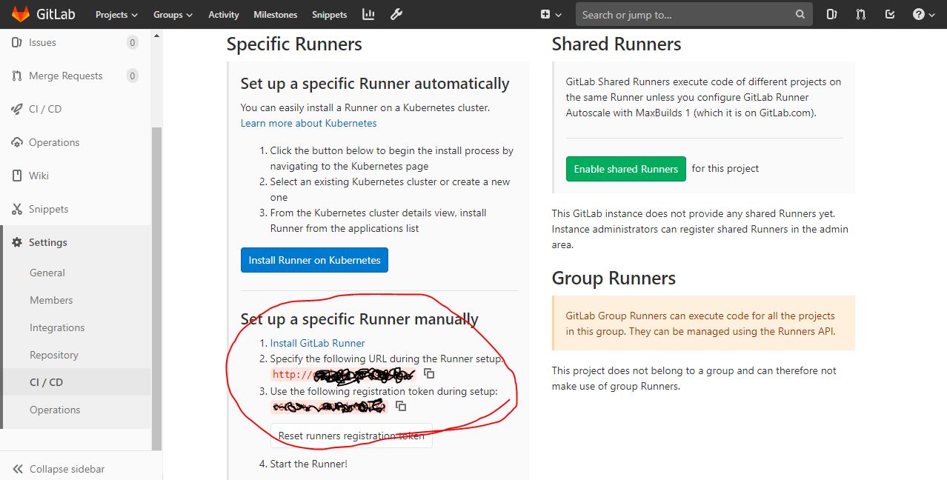Click the Wiki book icon
Screen dimensions: 947x480
point(16,176)
